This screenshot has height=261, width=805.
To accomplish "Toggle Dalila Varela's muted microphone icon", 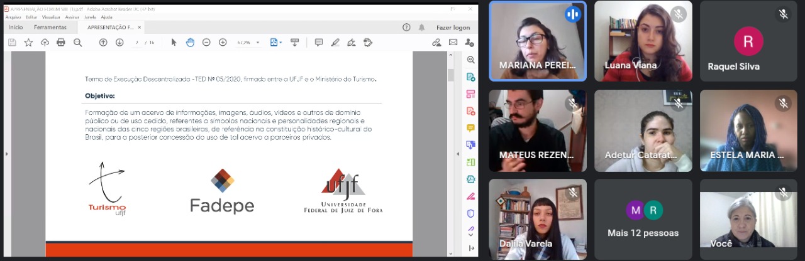I will (x=573, y=193).
